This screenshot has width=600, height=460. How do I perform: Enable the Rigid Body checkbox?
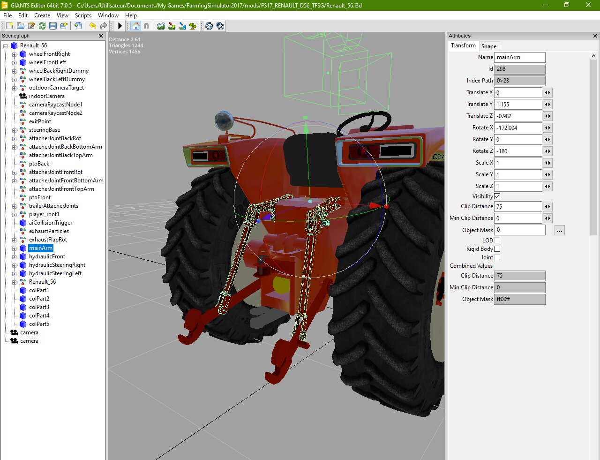tap(497, 249)
